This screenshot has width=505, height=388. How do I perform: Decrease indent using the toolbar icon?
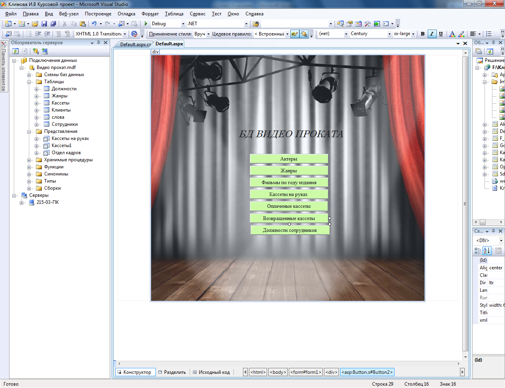(x=38, y=34)
